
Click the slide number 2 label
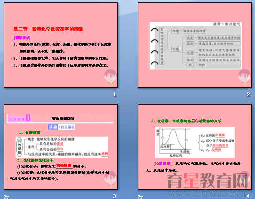coord(248,94)
